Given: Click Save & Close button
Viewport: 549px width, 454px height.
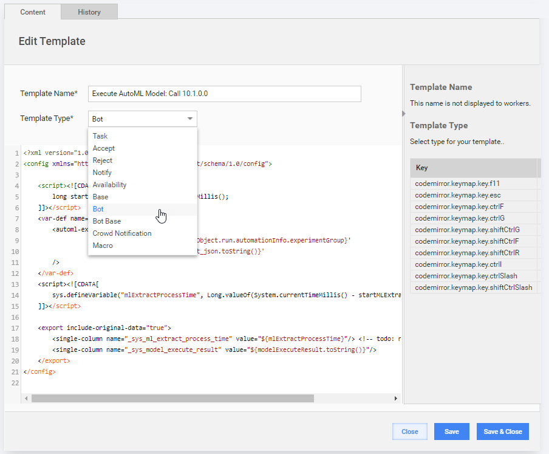Looking at the screenshot, I should (x=503, y=432).
